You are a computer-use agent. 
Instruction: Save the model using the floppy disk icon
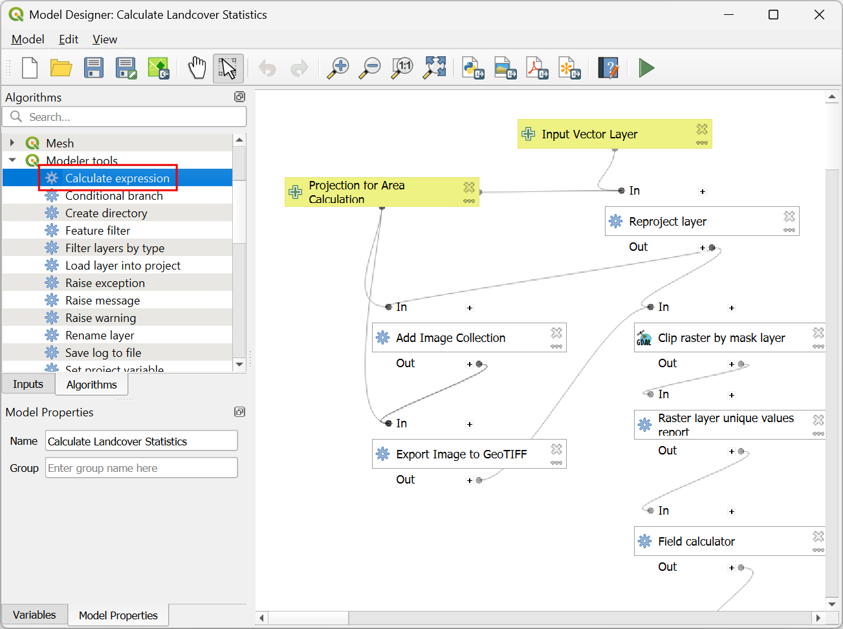tap(94, 68)
